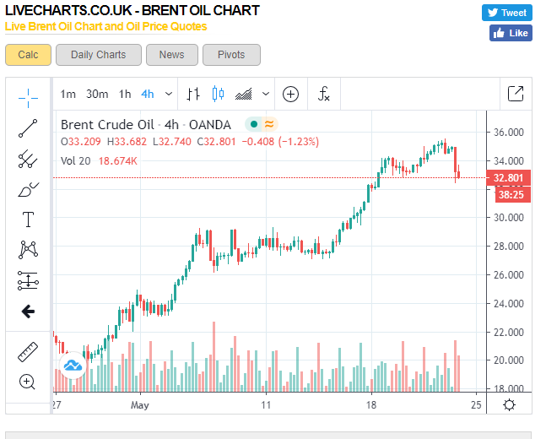Click the zoom in magnifier tool
546x439 pixels.
tap(27, 382)
